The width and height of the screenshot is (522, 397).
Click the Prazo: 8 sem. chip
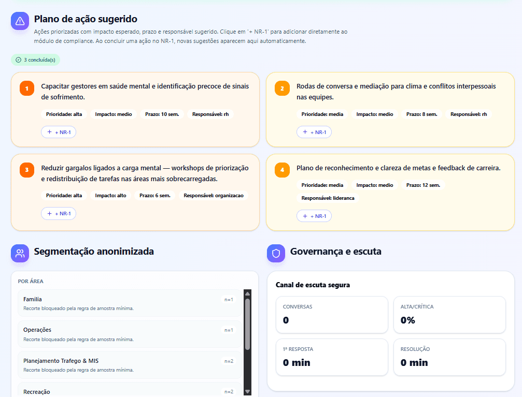click(422, 114)
